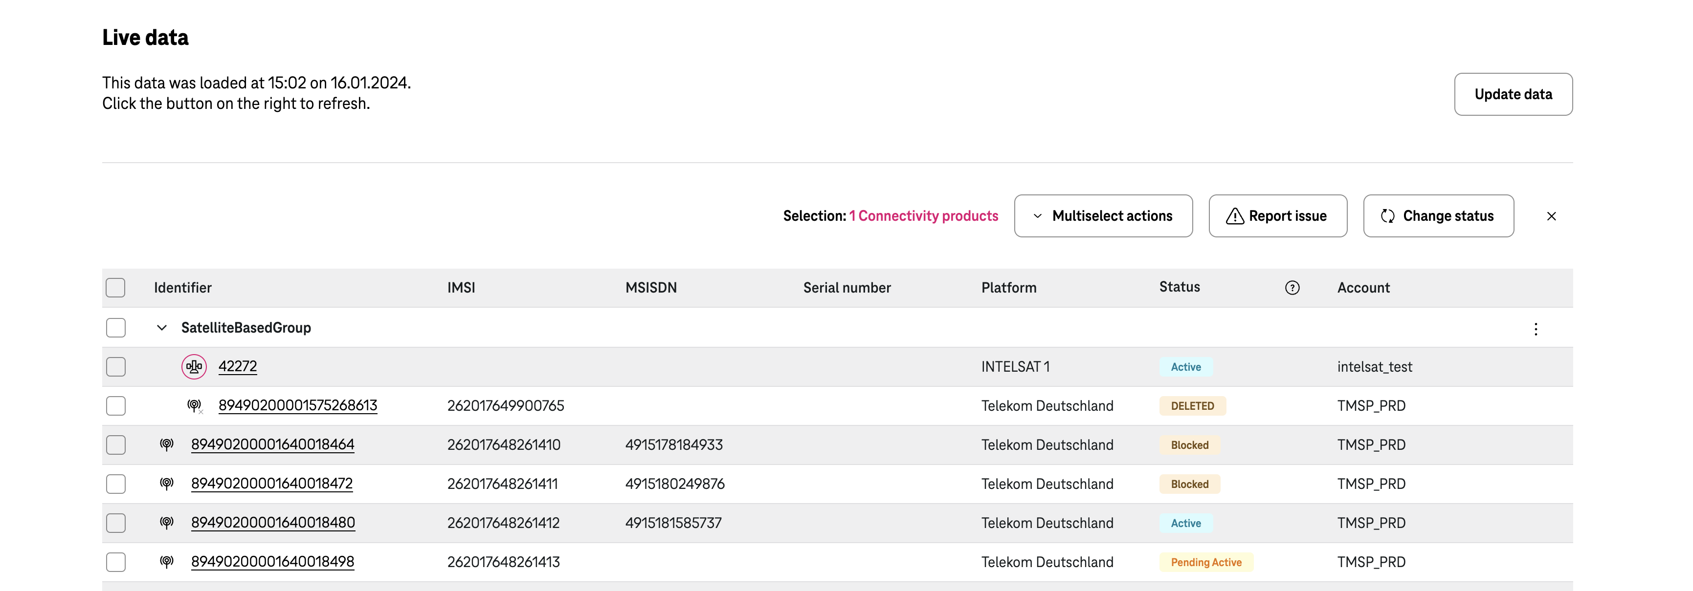1693x591 pixels.
Task: Collapse the SatelliteBasedGroup chevron
Action: pyautogui.click(x=162, y=328)
